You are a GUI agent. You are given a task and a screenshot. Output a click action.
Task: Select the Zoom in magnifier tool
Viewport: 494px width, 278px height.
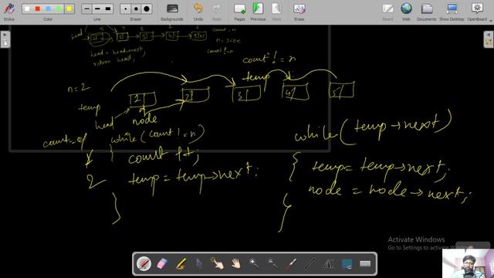pyautogui.click(x=254, y=263)
